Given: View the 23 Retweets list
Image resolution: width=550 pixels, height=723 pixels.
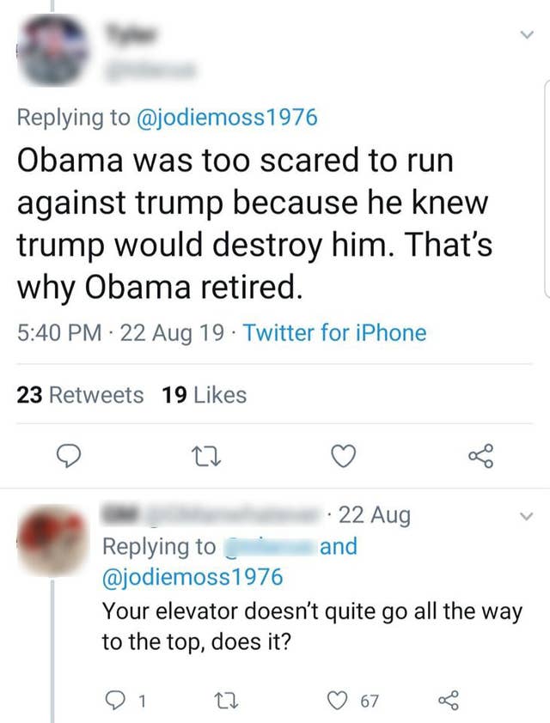Looking at the screenshot, I should [81, 395].
